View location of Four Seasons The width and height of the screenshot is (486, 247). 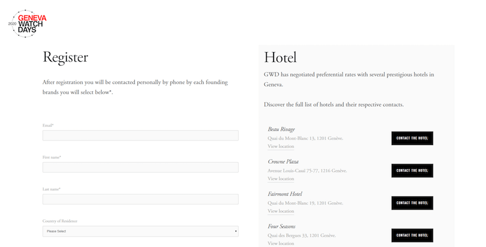281,244
